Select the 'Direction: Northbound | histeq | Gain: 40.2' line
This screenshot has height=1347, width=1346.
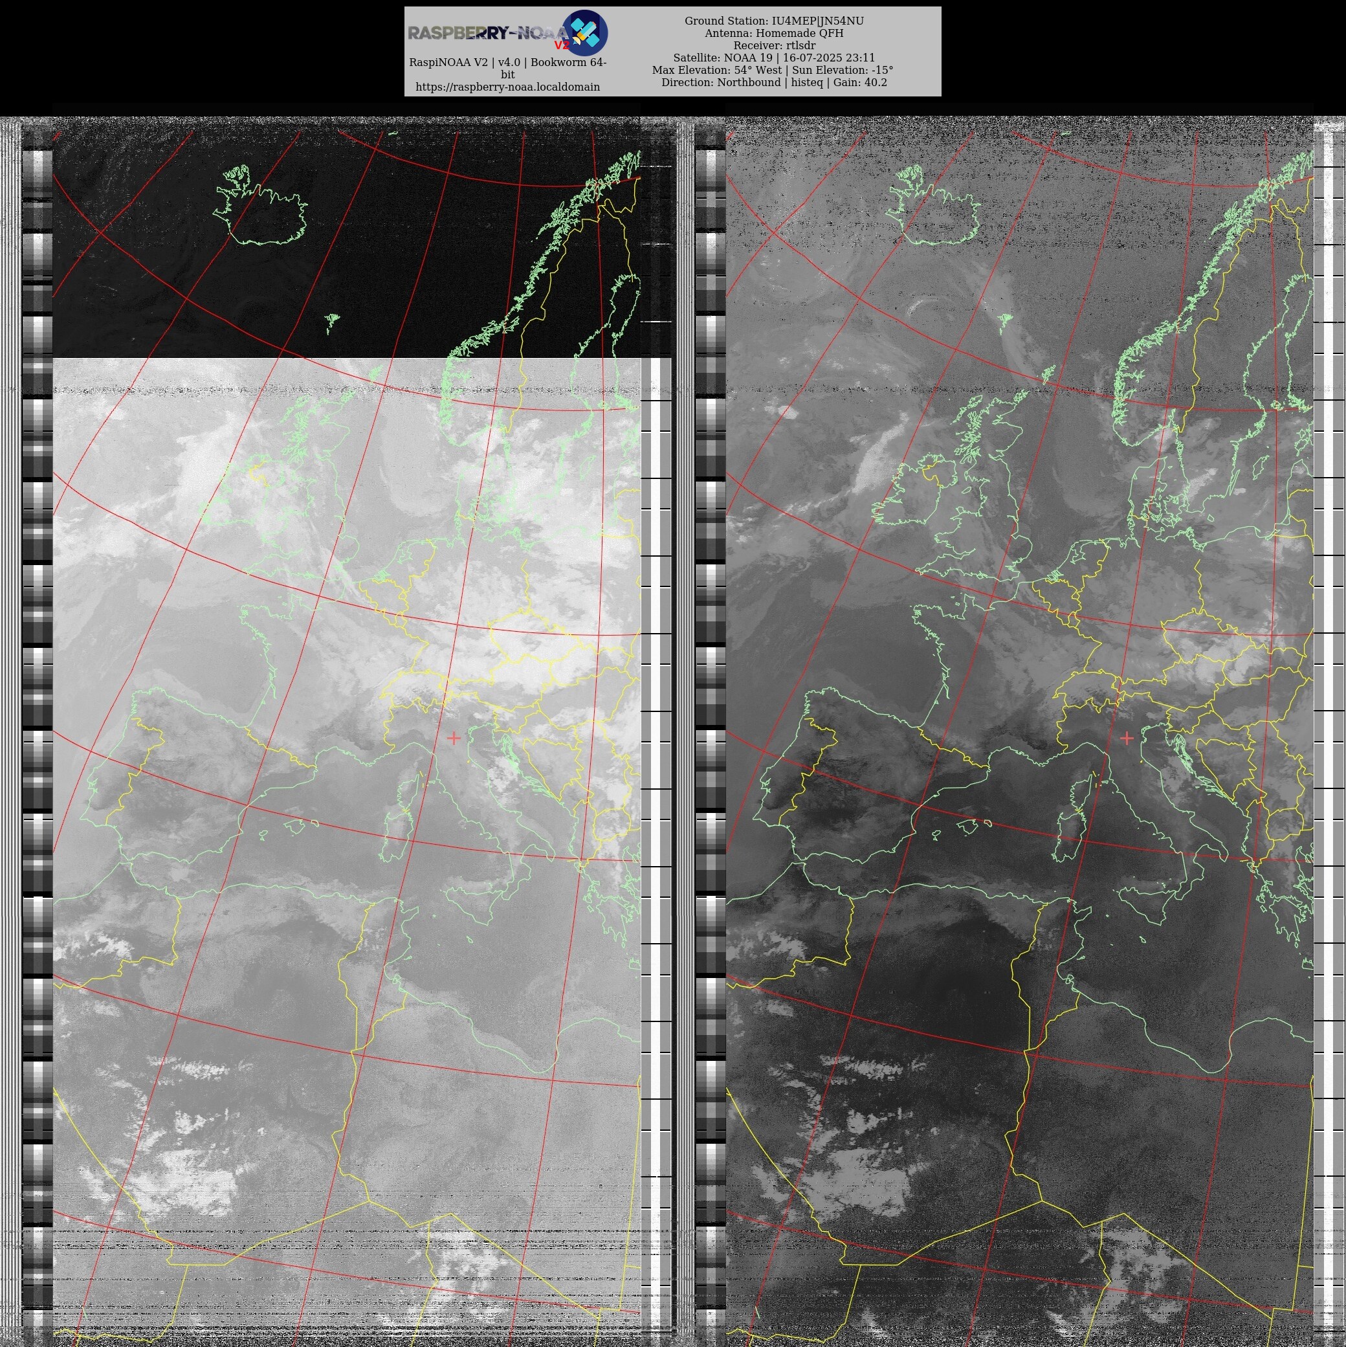(774, 82)
